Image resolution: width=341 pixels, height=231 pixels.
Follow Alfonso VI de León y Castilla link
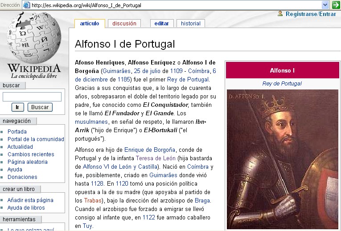[120, 167]
